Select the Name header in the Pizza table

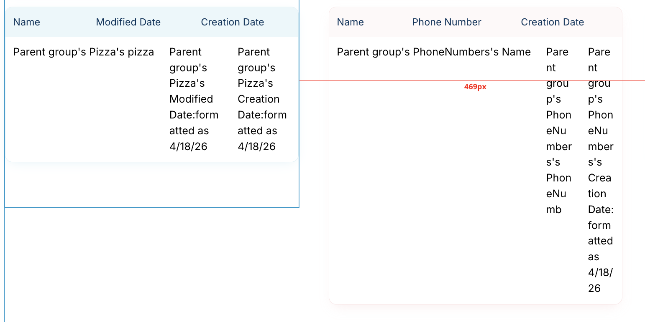point(27,22)
